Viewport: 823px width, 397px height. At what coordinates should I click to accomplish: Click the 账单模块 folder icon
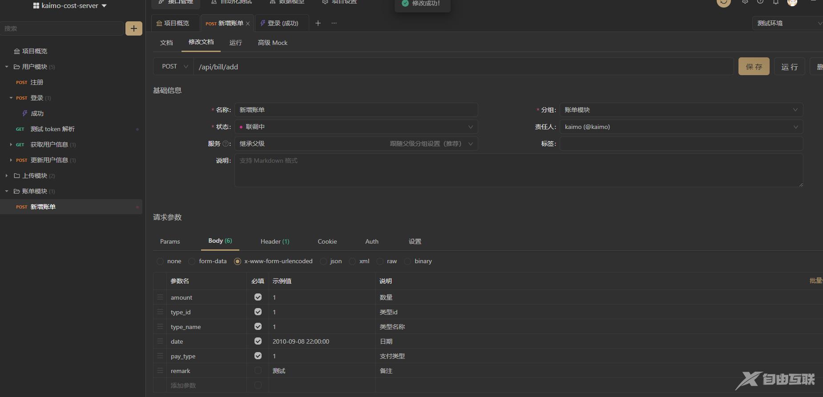click(x=16, y=191)
